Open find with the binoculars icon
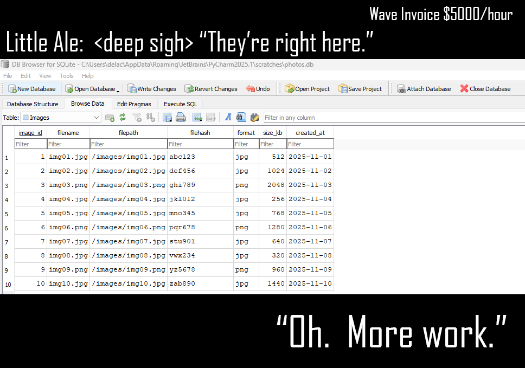The image size is (525, 368). tap(241, 117)
